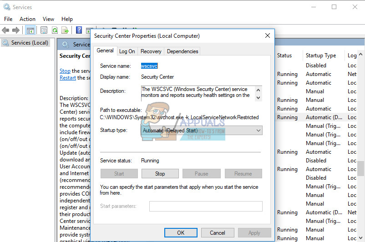The image size is (365, 242).
Task: Open the File menu
Action: [8, 19]
